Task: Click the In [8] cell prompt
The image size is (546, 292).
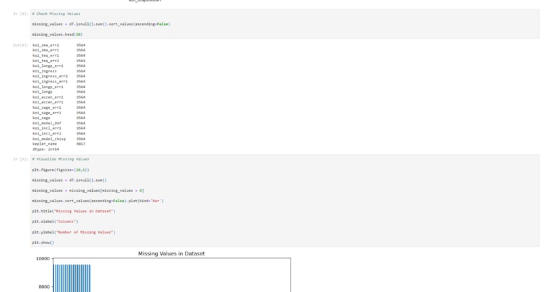Action: coord(20,14)
